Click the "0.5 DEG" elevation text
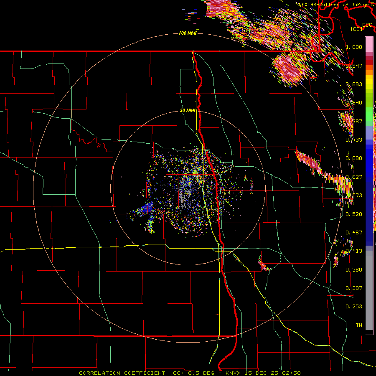 (201, 373)
